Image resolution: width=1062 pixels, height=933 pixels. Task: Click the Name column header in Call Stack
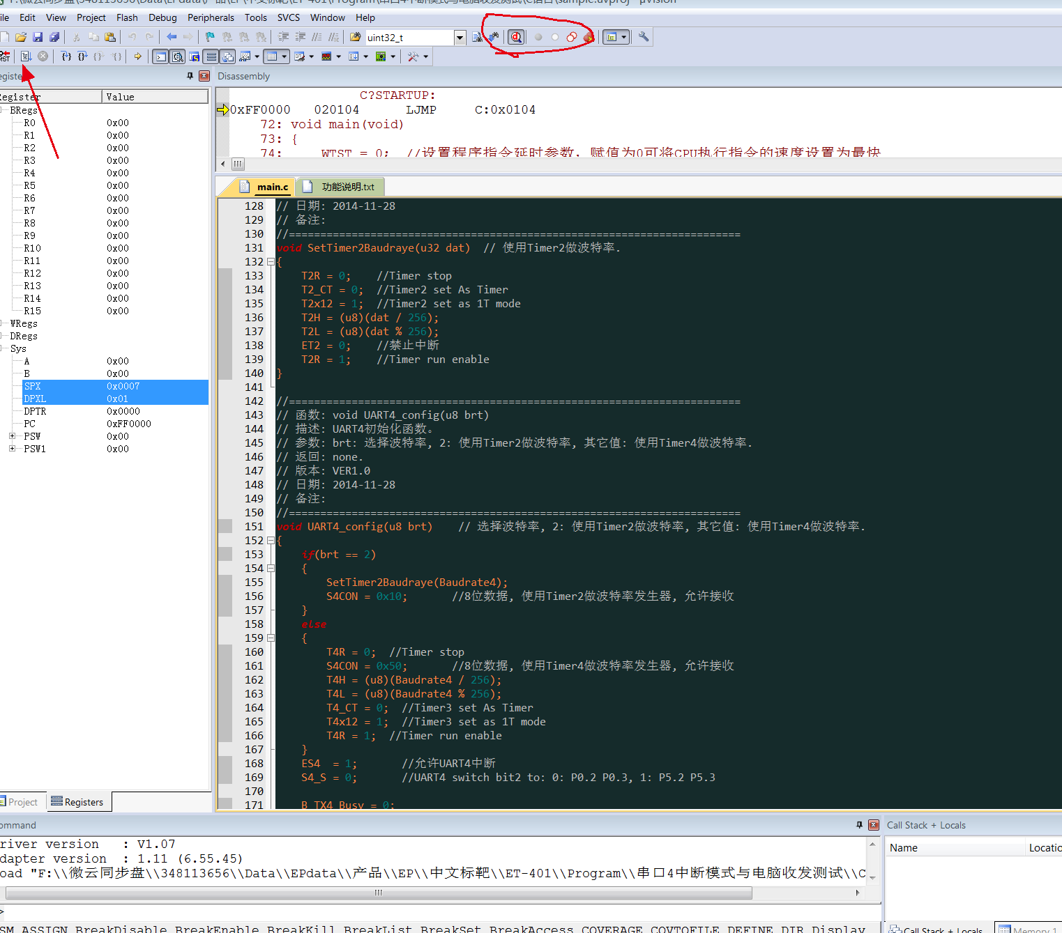[x=955, y=847]
